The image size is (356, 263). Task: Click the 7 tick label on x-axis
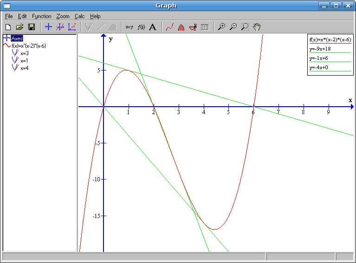click(x=278, y=112)
